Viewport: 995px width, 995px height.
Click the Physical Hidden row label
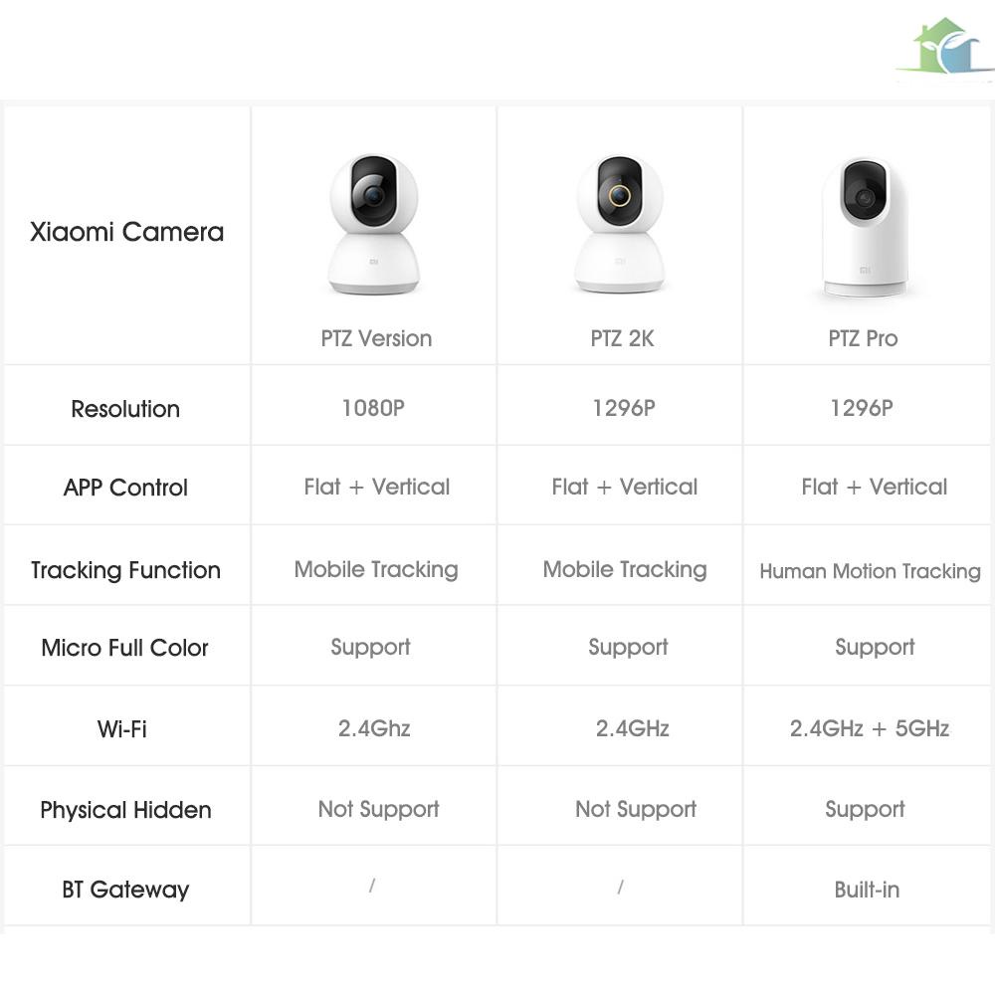click(x=125, y=810)
